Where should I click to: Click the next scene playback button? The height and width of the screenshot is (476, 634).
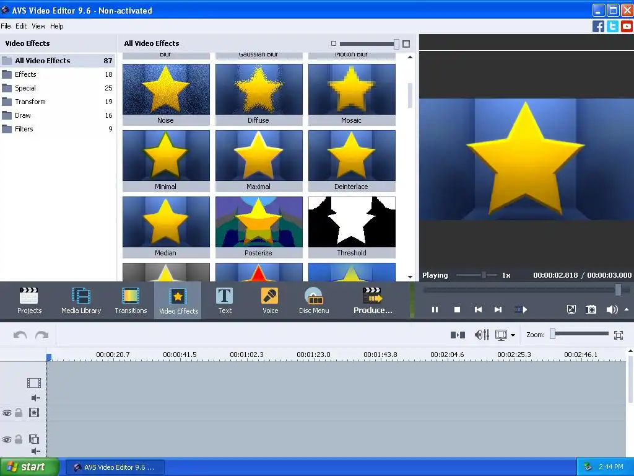tap(521, 310)
